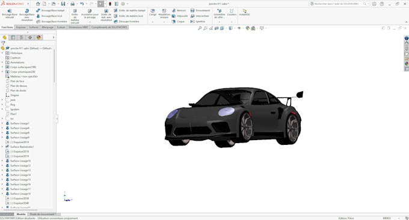The image size is (409, 220).
Task: Choose Enlèv. de matière lissé
Action: [x=128, y=16]
